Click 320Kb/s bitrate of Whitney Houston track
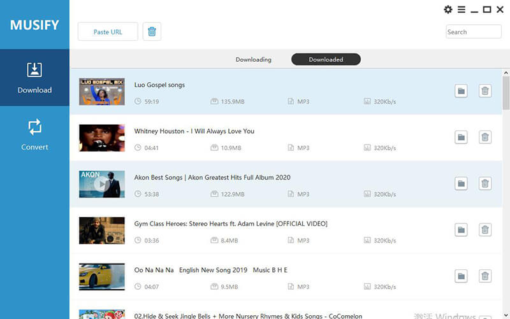Screen dimensions: 510x319 [385, 148]
